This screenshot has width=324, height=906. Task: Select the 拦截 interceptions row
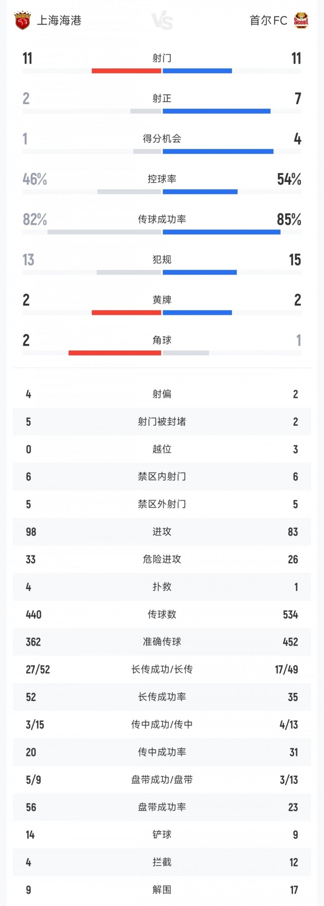(x=162, y=862)
